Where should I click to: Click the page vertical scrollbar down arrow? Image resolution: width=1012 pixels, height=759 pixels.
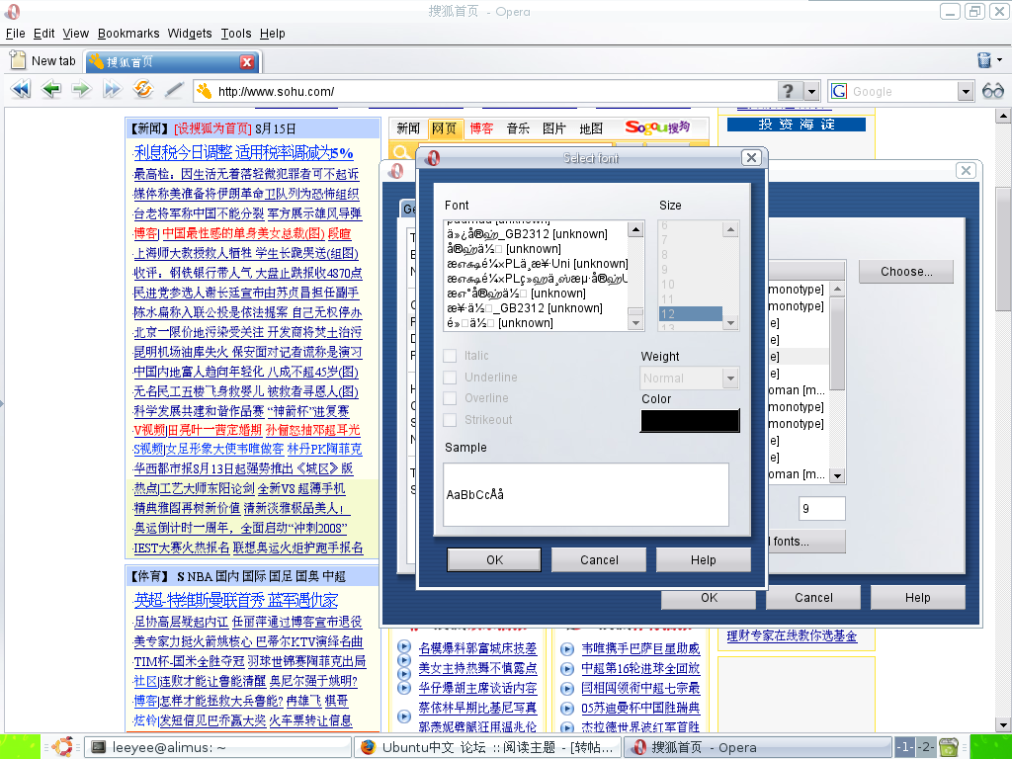pos(1003,725)
